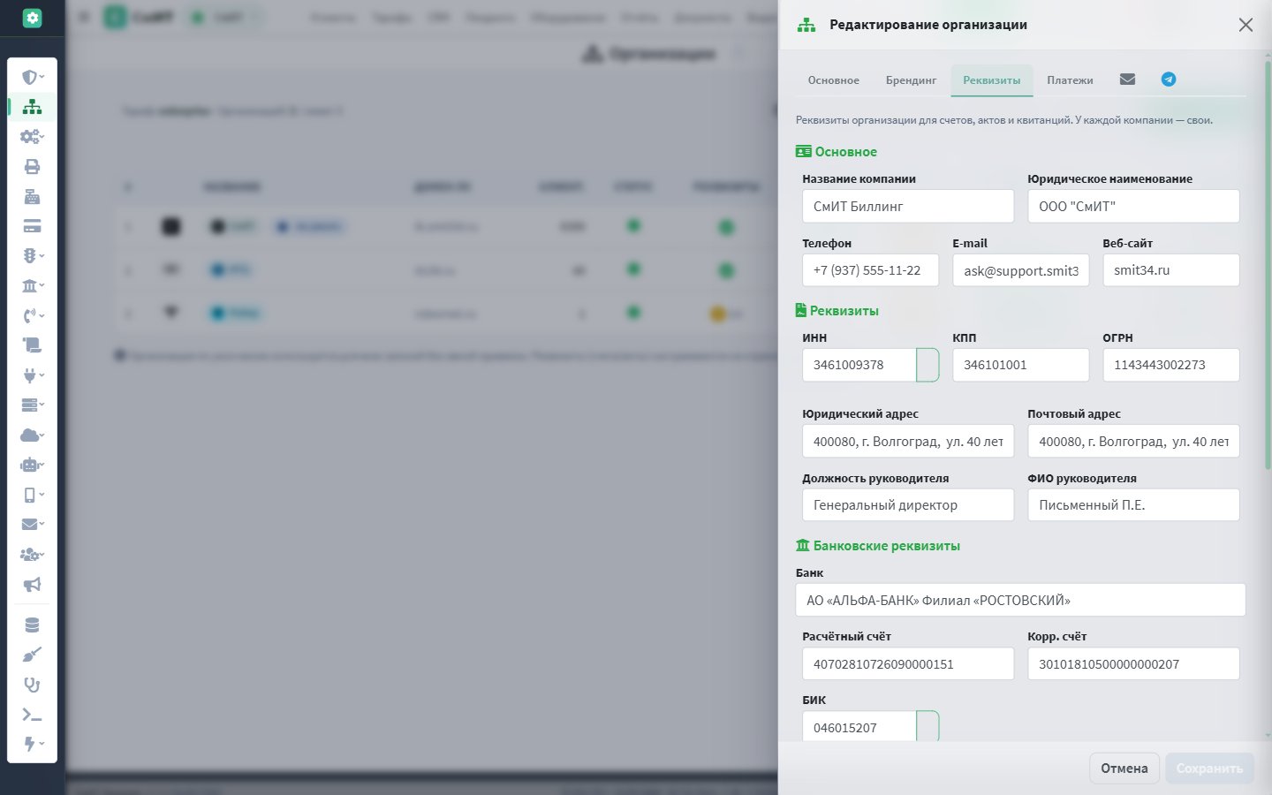Open the scroll document sidebar icon
Viewport: 1272px width, 795px height.
coord(32,345)
